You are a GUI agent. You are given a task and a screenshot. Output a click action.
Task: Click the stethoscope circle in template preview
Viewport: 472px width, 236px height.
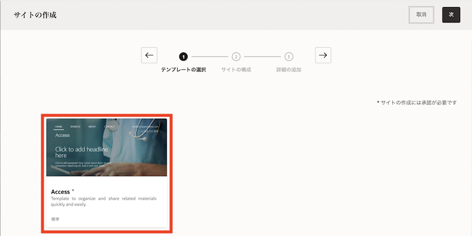[x=112, y=125]
